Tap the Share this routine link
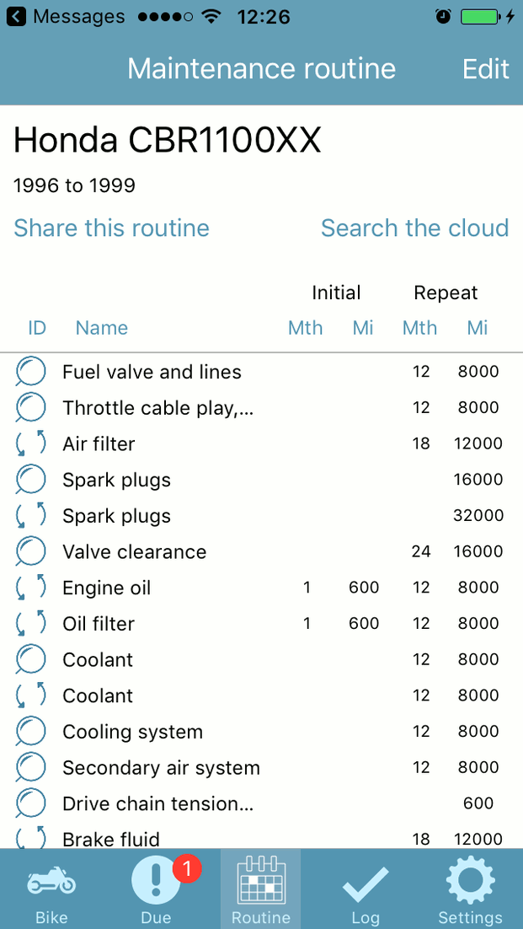Viewport: 523px width, 929px height. [x=111, y=228]
